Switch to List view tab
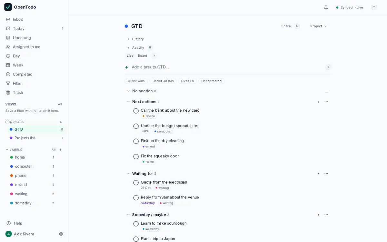This screenshot has width=387, height=242. [130, 56]
